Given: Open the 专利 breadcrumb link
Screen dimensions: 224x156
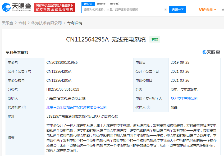Looking at the screenshot, I should coord(22,23).
